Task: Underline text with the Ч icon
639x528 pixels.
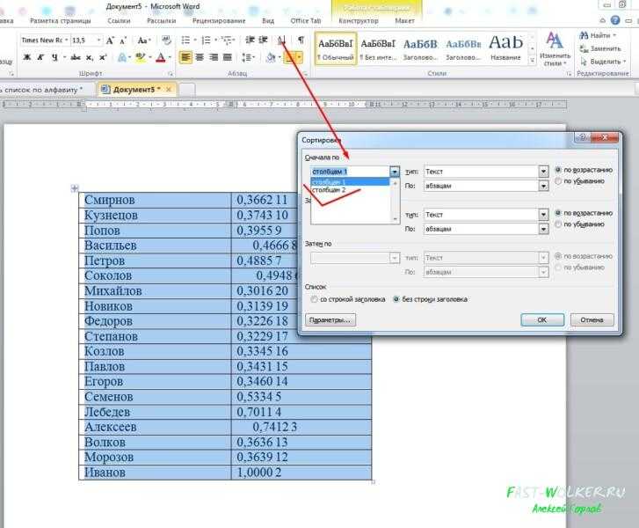Action: point(54,57)
